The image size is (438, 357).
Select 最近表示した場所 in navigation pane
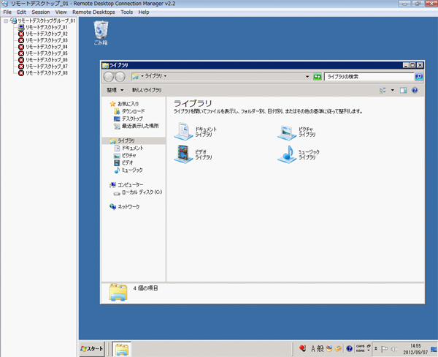(137, 126)
